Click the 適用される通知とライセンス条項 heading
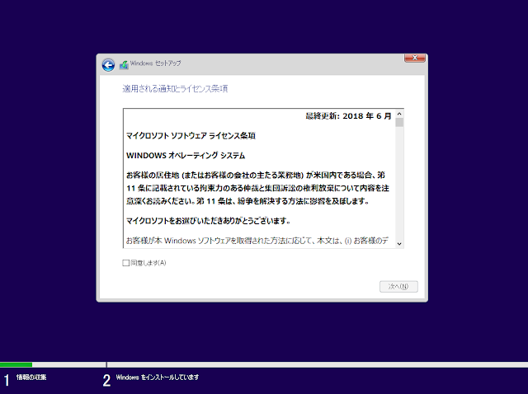Image resolution: width=528 pixels, height=394 pixels. [175, 88]
